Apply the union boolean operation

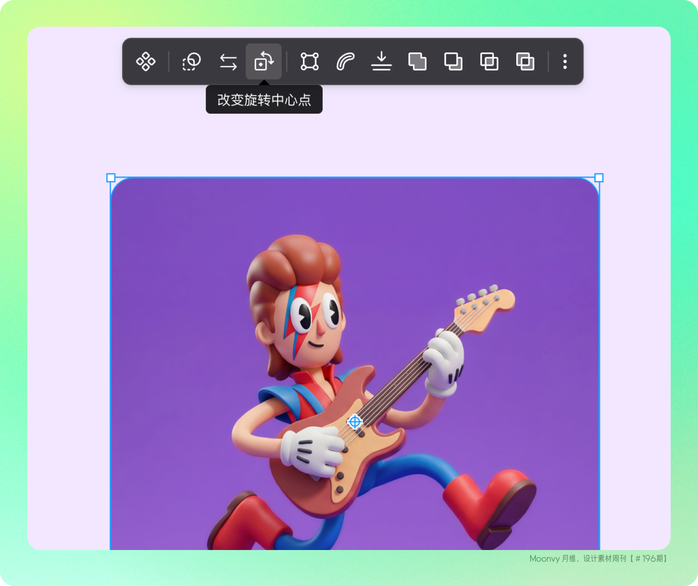tap(417, 61)
